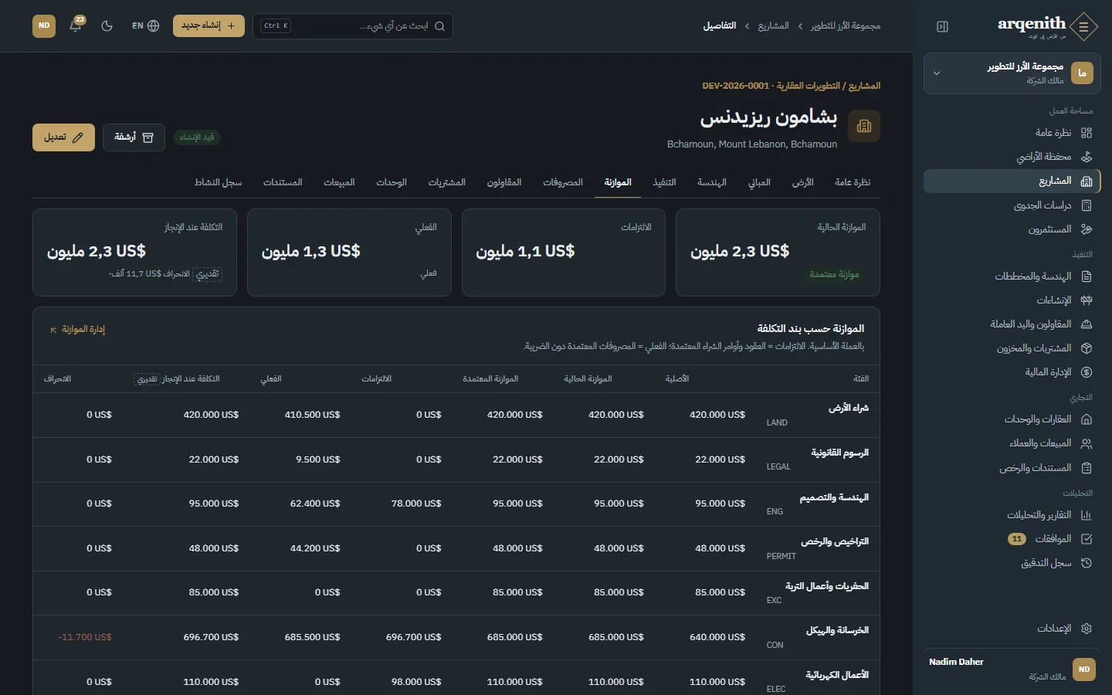Screen dimensions: 1112x695
Task: Open 'الهندسة والمخططات' sidebar icon
Action: click(1087, 276)
